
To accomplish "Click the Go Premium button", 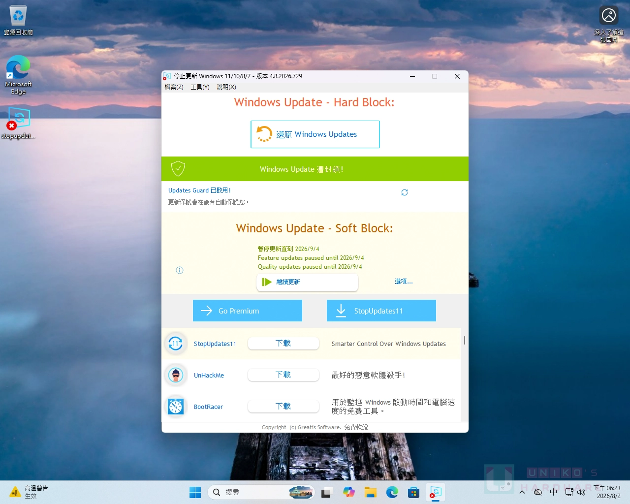I will click(248, 311).
